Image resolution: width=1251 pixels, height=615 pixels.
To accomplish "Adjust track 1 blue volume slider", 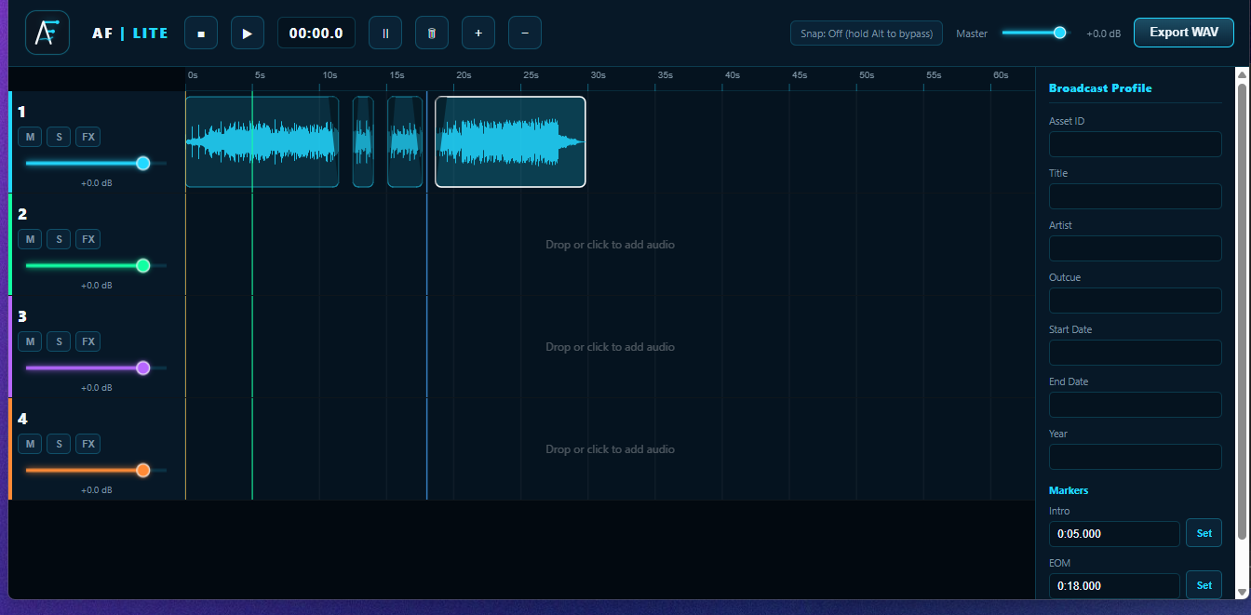I will click(96, 163).
